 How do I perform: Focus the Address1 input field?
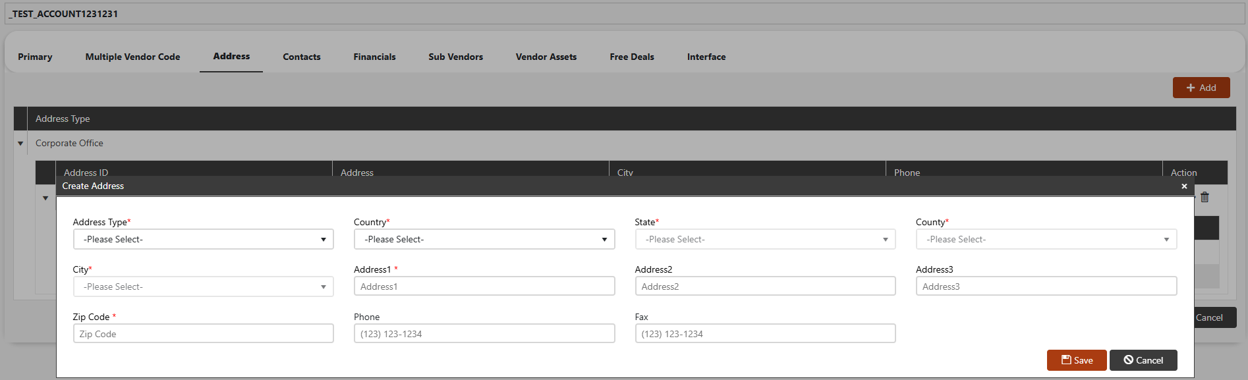pyautogui.click(x=484, y=286)
